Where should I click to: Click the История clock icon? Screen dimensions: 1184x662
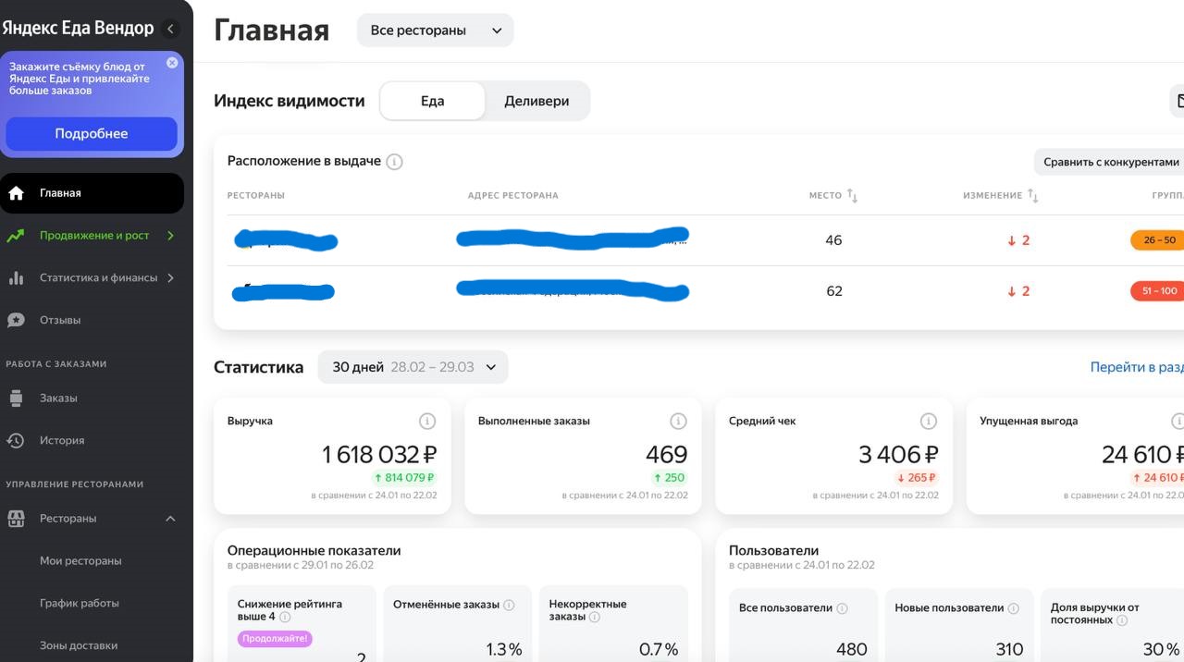16,441
